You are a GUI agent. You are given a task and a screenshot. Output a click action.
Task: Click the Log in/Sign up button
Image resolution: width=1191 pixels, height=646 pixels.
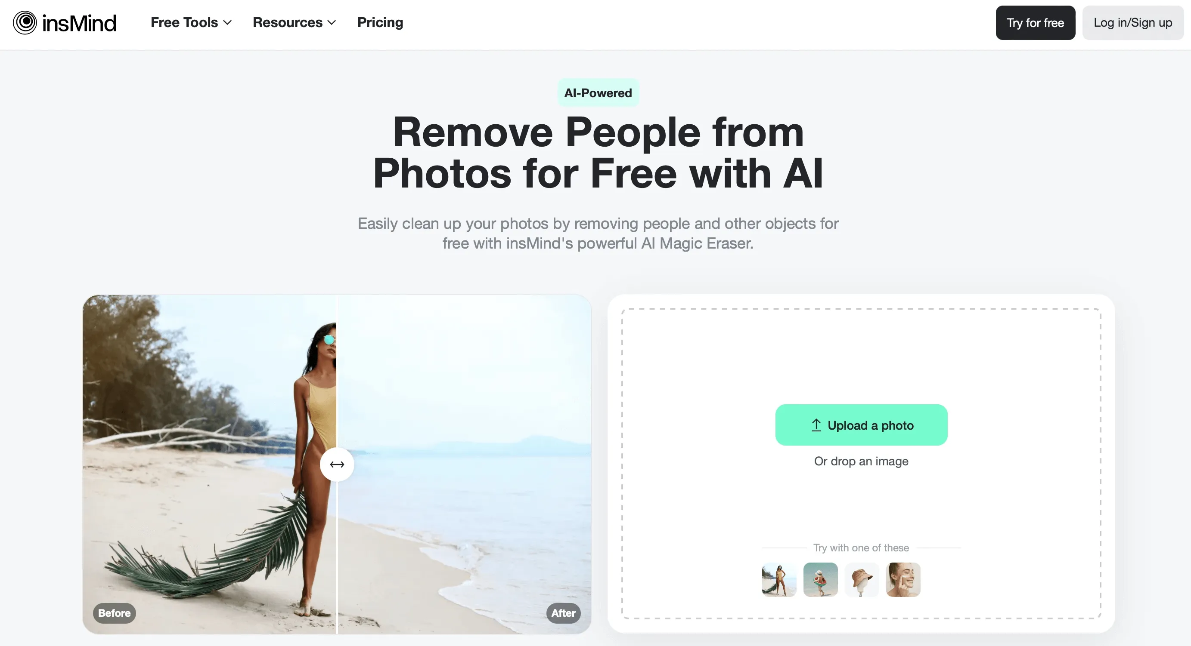coord(1133,22)
